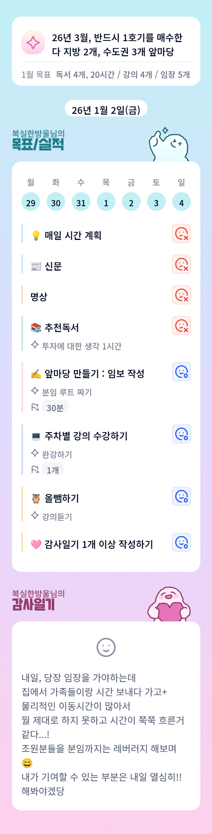Click the 30분 duration tag
This screenshot has width=212, height=834.
[x=55, y=407]
